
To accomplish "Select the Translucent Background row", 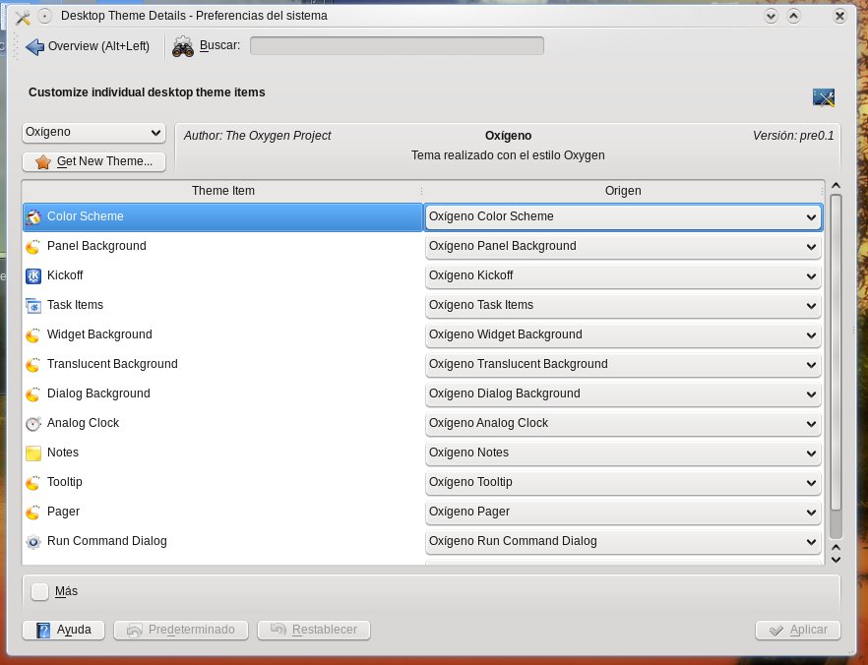I will pos(222,364).
